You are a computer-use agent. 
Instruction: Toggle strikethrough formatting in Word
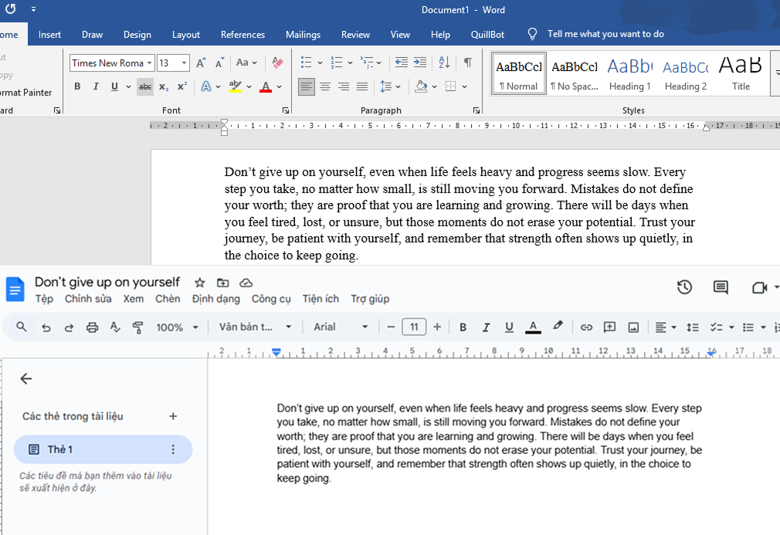coord(145,86)
